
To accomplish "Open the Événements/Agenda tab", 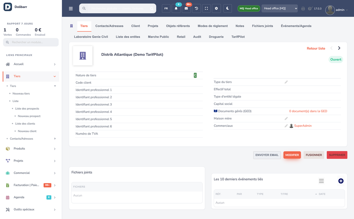I will 296,26.
